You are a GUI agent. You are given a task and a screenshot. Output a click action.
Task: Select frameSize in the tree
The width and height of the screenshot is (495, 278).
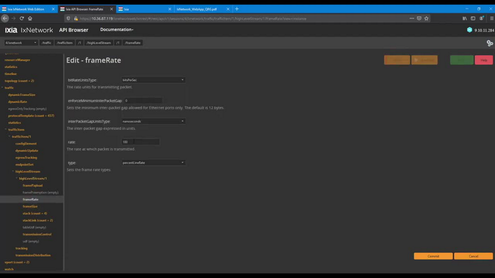pos(30,206)
